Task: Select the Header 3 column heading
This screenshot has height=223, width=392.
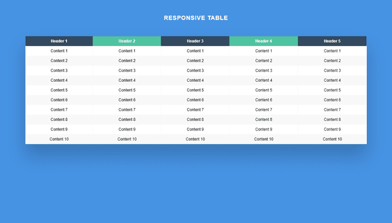Action: pos(195,41)
